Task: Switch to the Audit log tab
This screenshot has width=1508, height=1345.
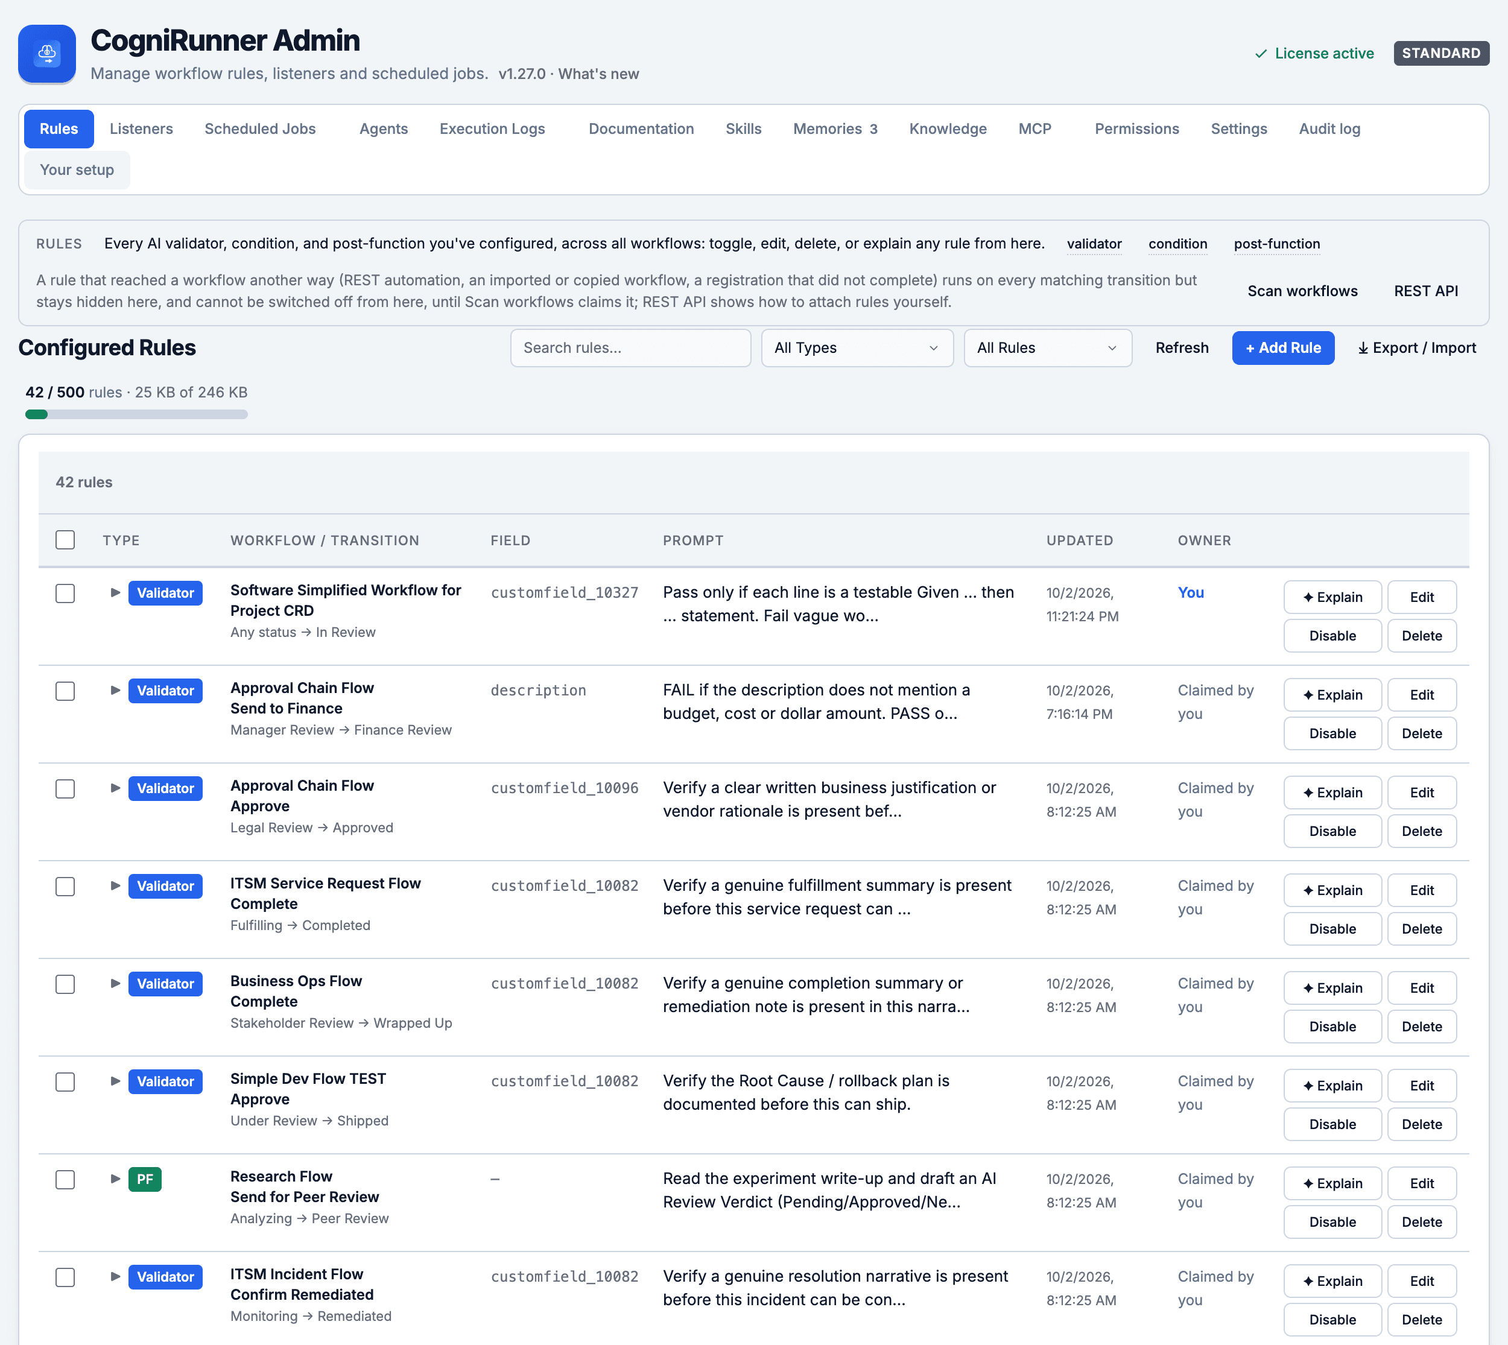Action: [x=1329, y=128]
